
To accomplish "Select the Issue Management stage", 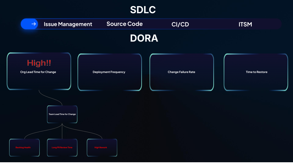I will coord(68,24).
